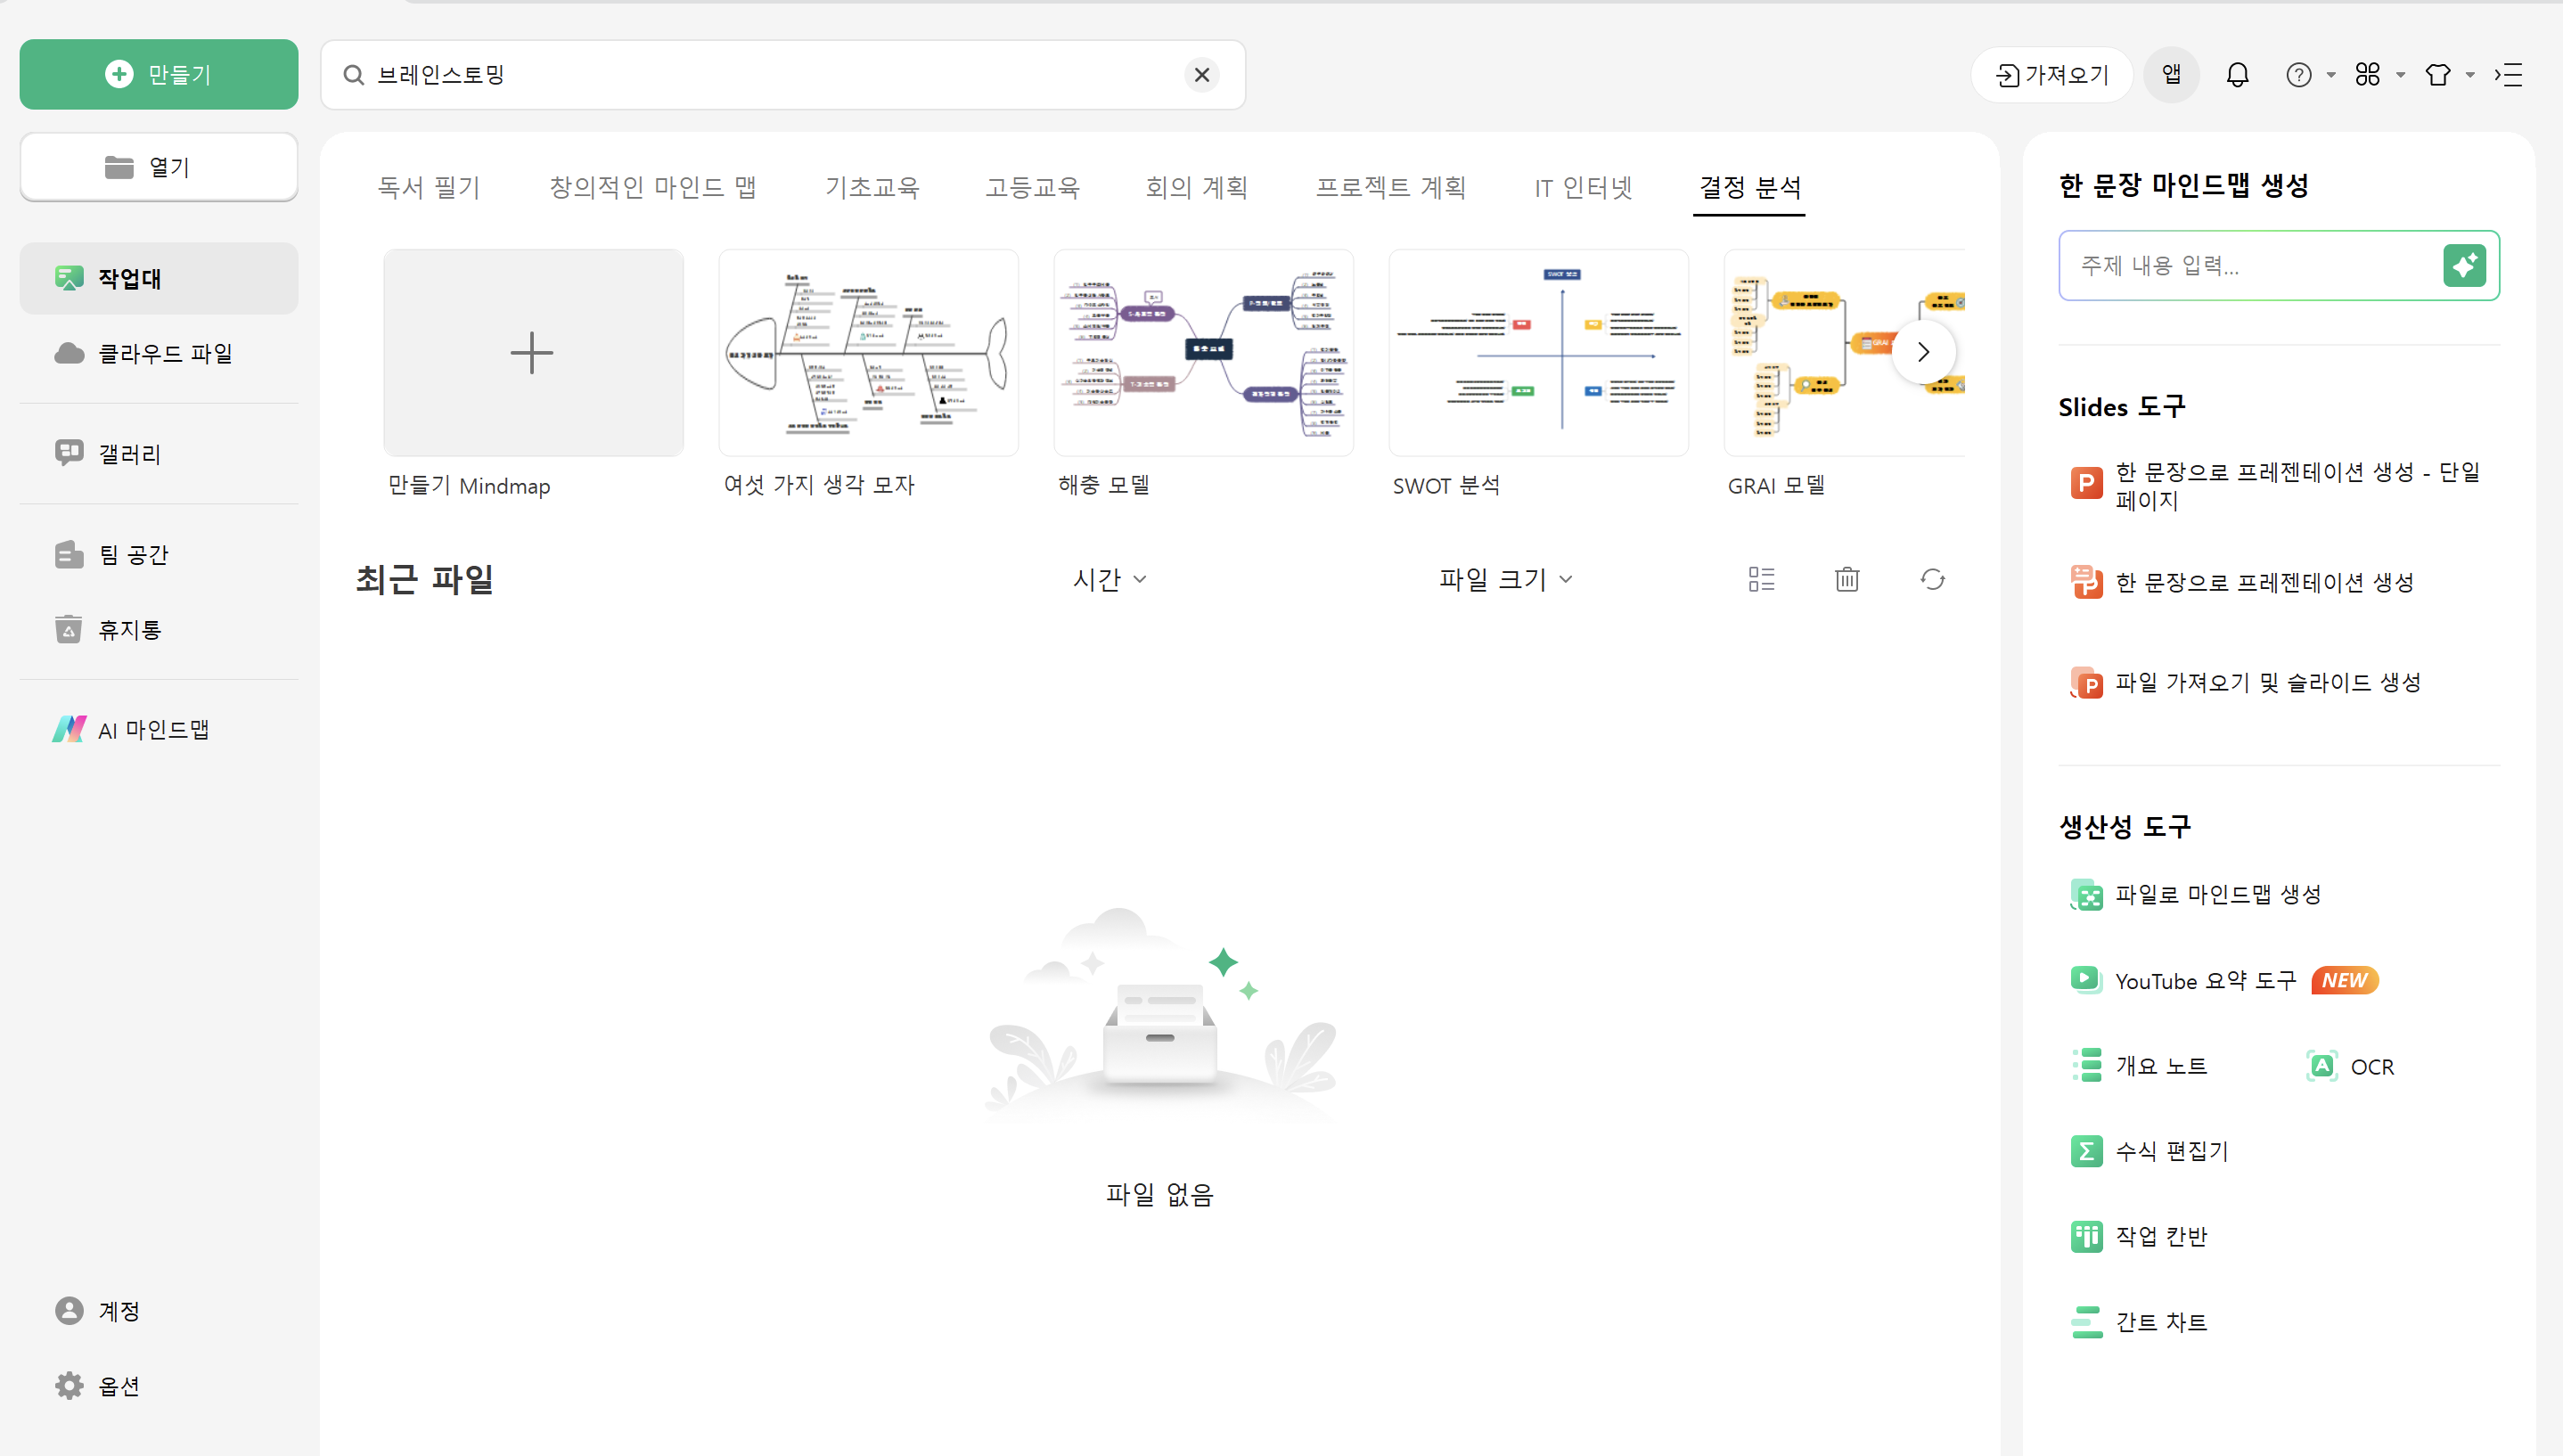Switch to the 회의 계획 tab
Image resolution: width=2563 pixels, height=1456 pixels.
[x=1197, y=187]
